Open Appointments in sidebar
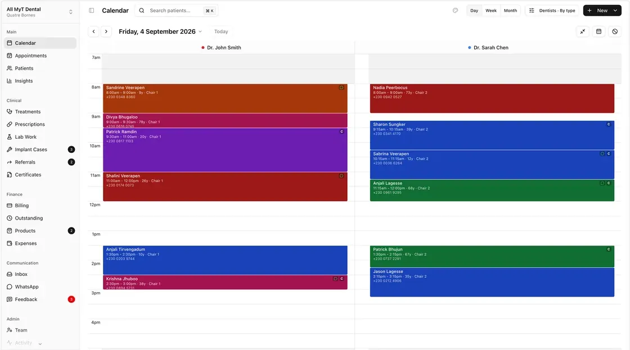Image resolution: width=630 pixels, height=350 pixels. coord(40,56)
